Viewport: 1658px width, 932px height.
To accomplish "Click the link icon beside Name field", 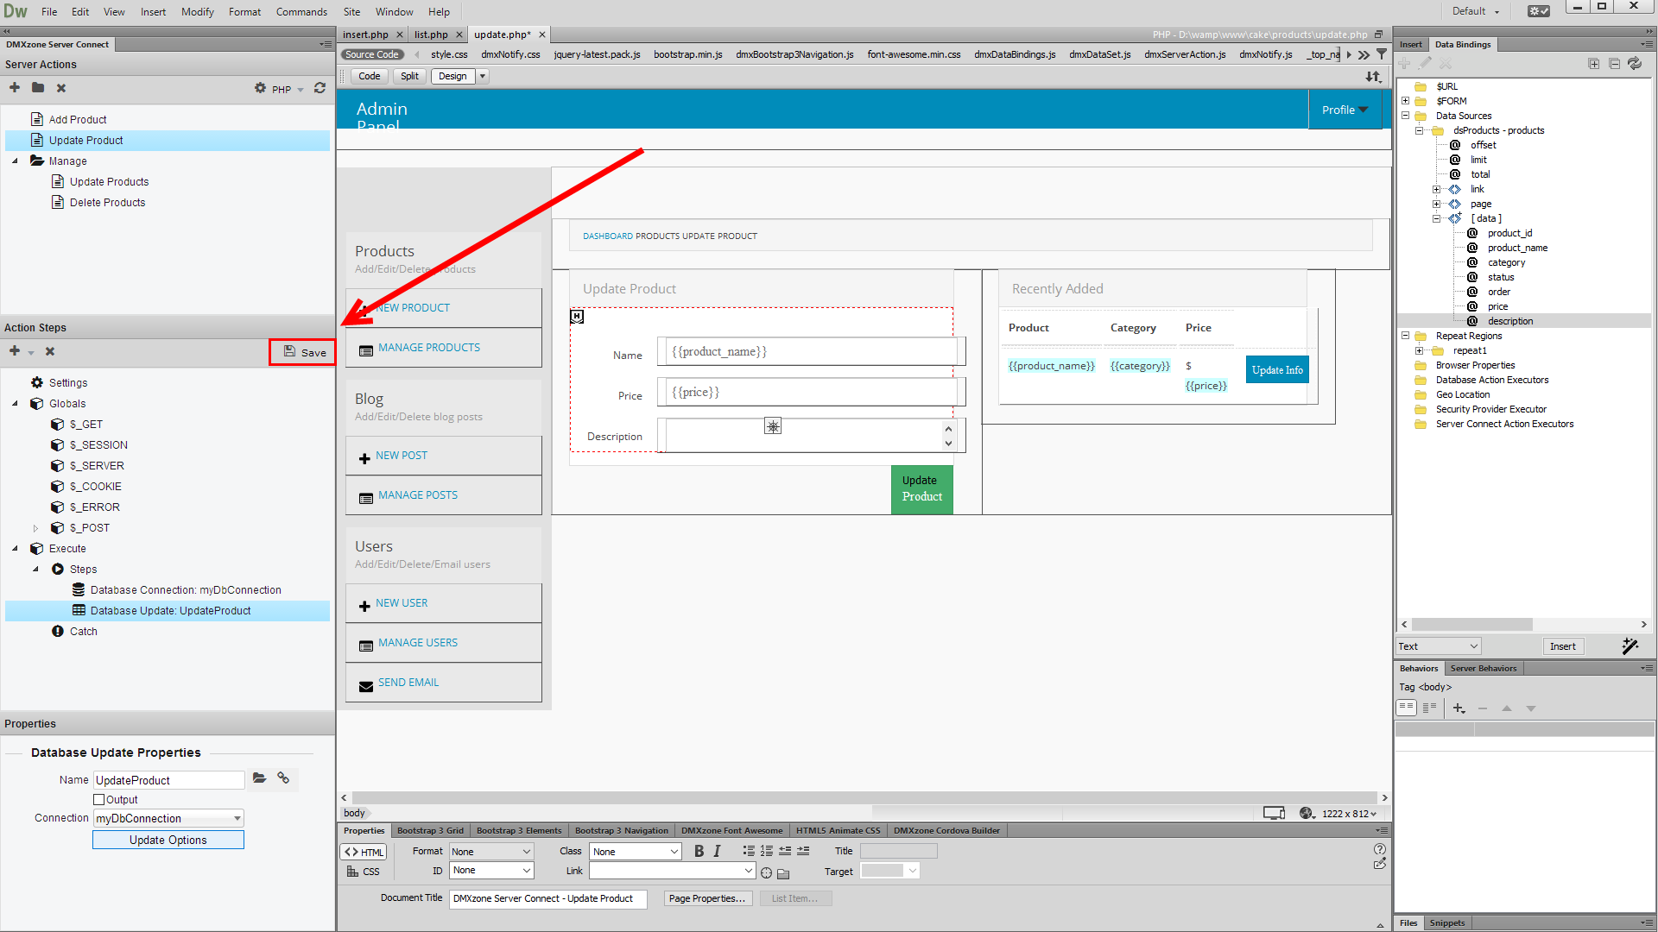I will [283, 778].
